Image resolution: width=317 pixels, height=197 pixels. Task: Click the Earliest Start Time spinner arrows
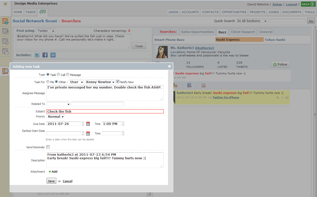[x=124, y=133]
